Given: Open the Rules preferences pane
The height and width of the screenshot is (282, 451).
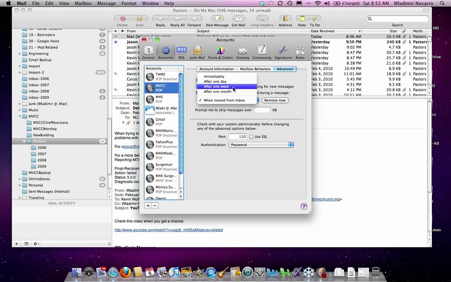Looking at the screenshot, I should click(300, 52).
